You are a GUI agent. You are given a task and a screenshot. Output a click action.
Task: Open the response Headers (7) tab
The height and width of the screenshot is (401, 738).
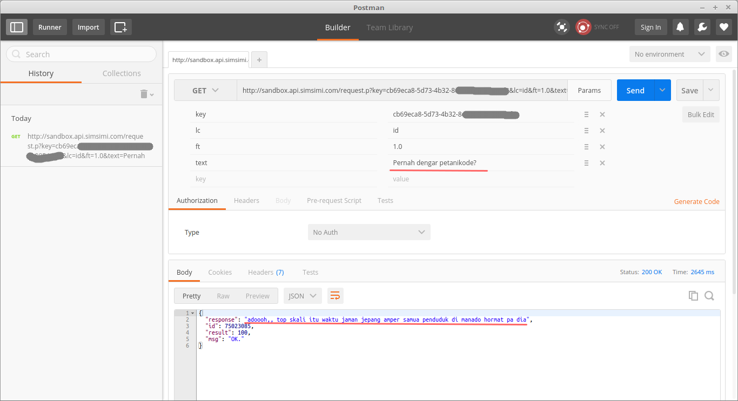click(266, 273)
